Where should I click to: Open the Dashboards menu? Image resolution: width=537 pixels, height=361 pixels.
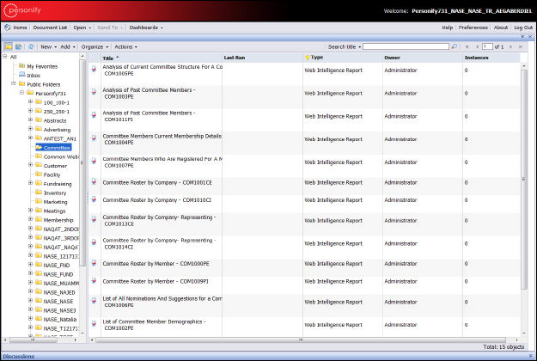click(x=144, y=28)
